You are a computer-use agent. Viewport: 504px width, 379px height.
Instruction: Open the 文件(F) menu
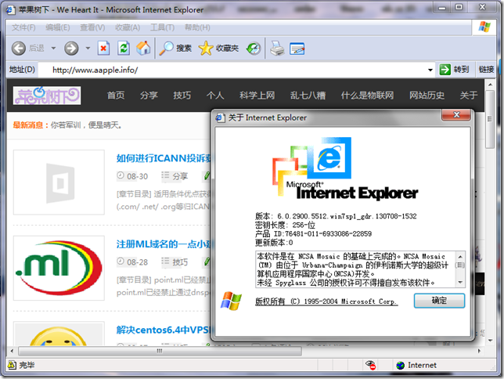point(23,27)
